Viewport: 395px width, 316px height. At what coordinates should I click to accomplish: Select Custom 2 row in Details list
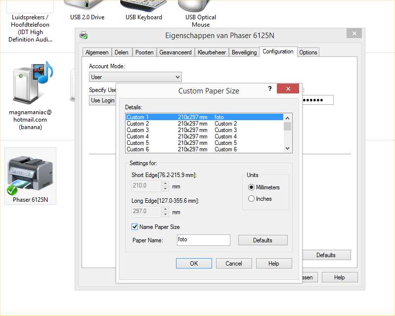pos(205,124)
